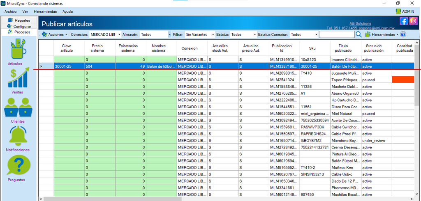Click the Sku cell IABOYBYM2

[x=315, y=140]
